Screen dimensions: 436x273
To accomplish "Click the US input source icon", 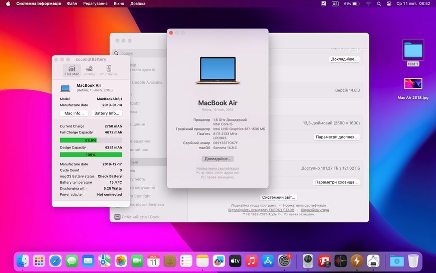I will 335,4.
